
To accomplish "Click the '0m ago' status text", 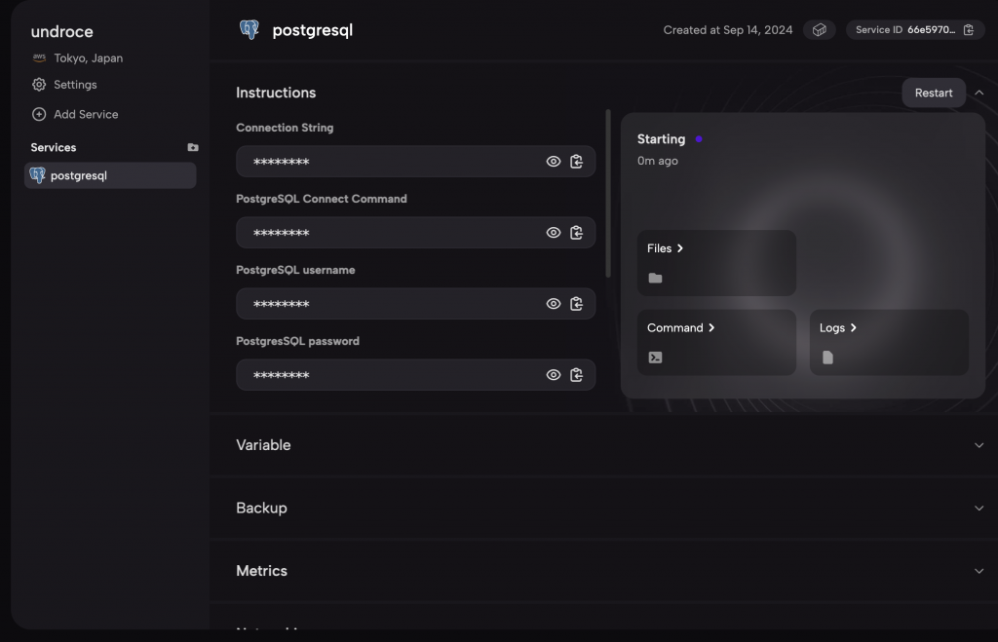I will tap(658, 161).
